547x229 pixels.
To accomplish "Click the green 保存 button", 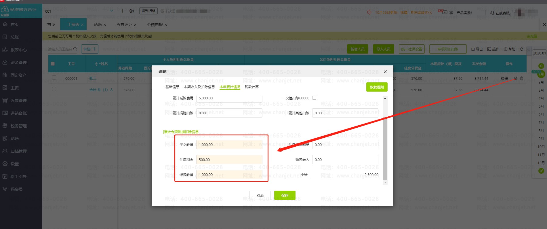I will click(285, 195).
